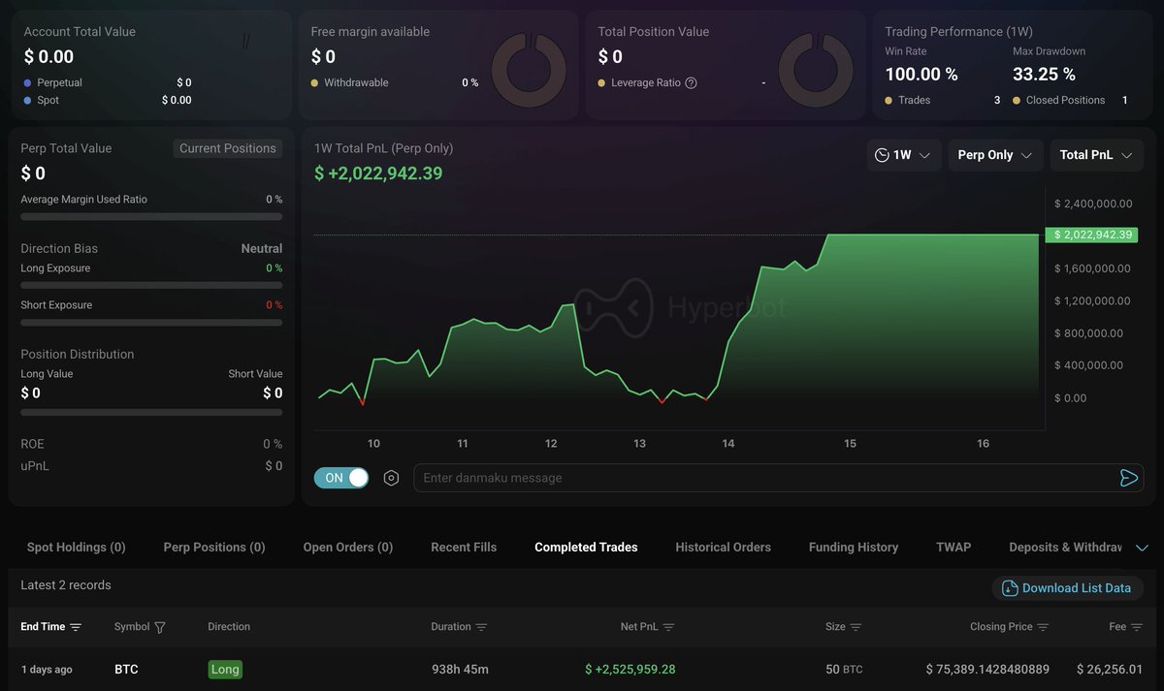This screenshot has height=691, width=1164.
Task: Sort by Closing Price column icon
Action: (1043, 627)
